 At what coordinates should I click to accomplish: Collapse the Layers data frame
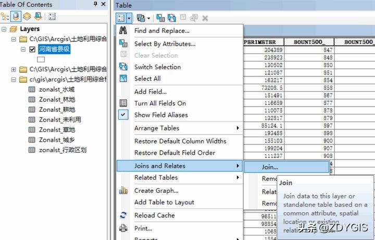(4, 29)
